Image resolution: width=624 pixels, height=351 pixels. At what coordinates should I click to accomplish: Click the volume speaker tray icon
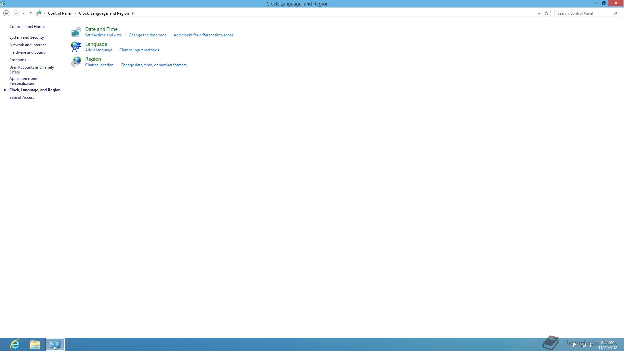pyautogui.click(x=591, y=345)
